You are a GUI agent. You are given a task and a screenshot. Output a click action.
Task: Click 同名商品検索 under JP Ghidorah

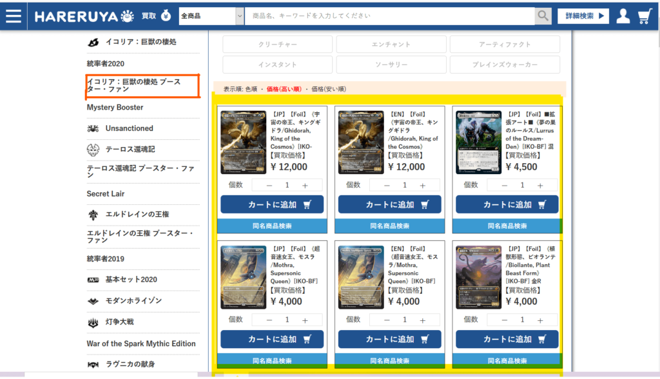point(272,226)
